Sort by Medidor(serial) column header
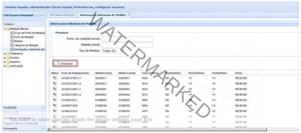This screenshot has width=301, height=133. click(x=126, y=73)
